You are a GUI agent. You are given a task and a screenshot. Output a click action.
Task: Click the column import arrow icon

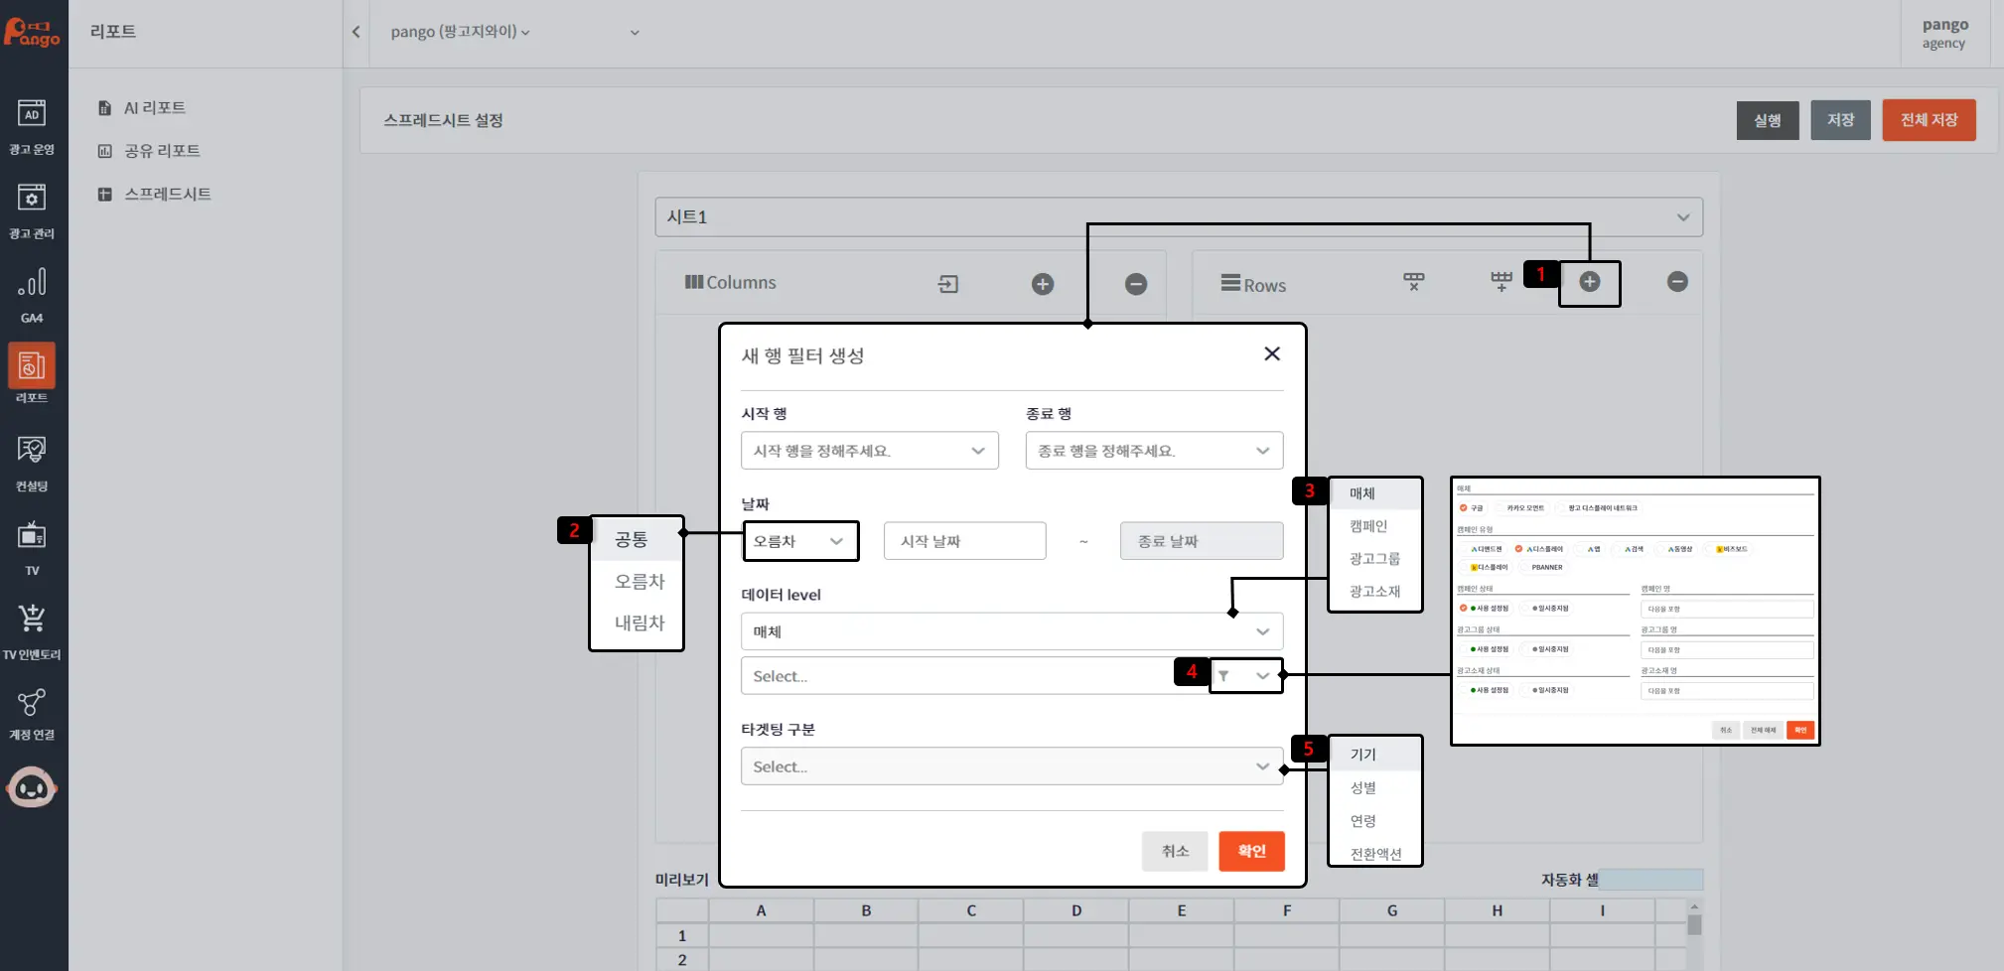coord(947,285)
